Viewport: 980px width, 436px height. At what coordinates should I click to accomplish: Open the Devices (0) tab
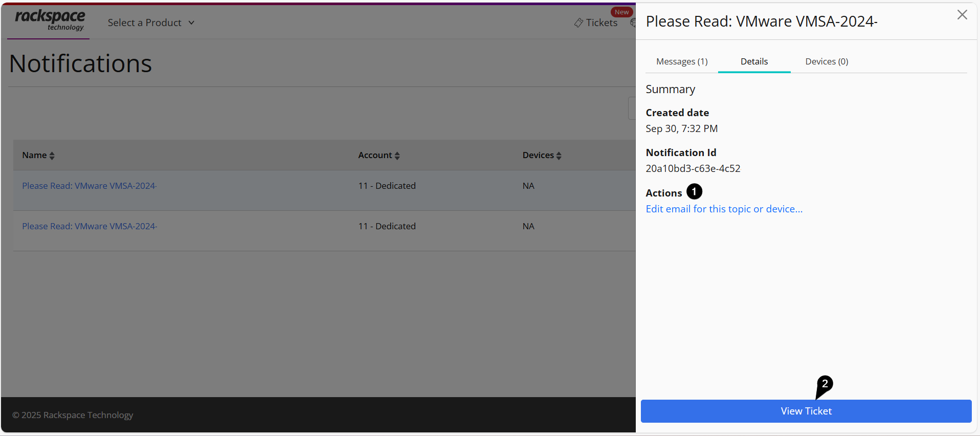point(827,61)
